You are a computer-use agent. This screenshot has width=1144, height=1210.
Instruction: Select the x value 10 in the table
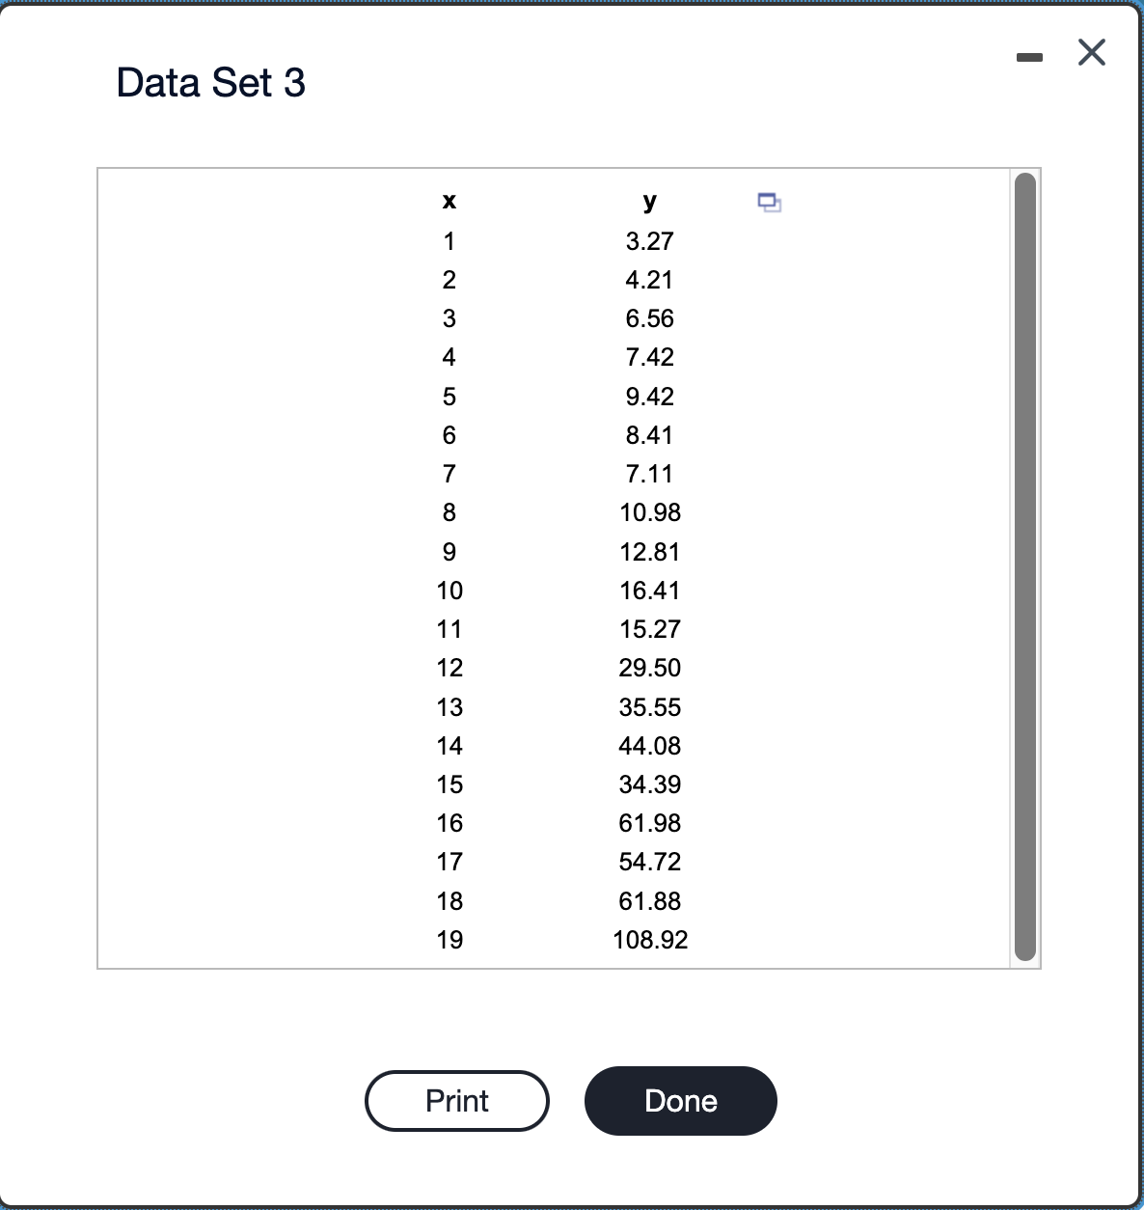click(x=449, y=591)
